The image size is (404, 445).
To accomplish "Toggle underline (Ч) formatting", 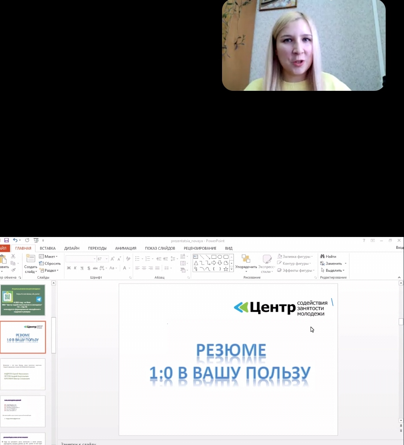I will point(82,268).
